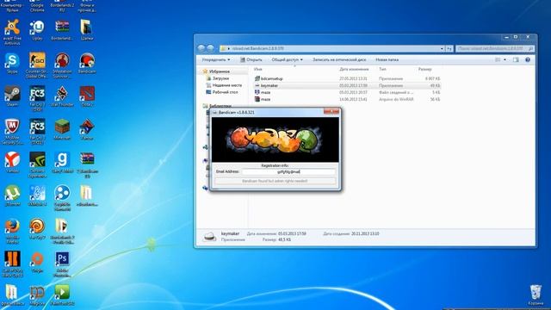Select the Counter-Strike Global Offensive icon
551x310 pixels.
click(x=37, y=65)
